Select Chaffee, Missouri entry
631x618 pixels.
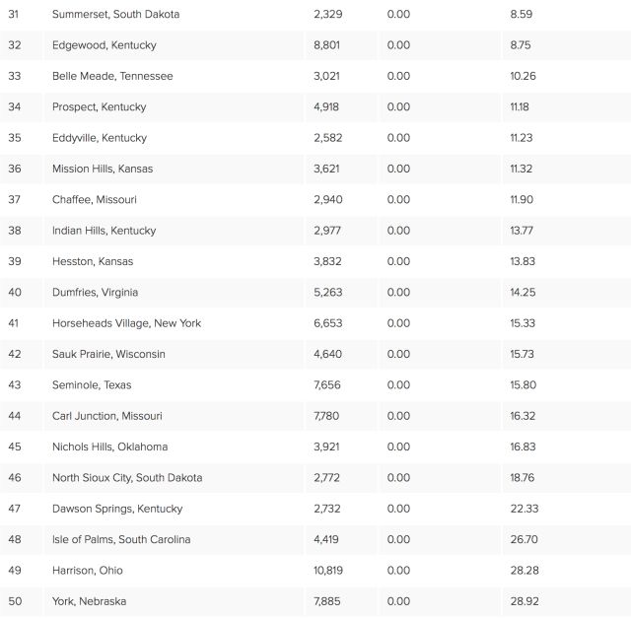coord(95,199)
